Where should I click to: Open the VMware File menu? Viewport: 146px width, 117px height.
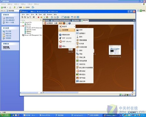(23, 14)
